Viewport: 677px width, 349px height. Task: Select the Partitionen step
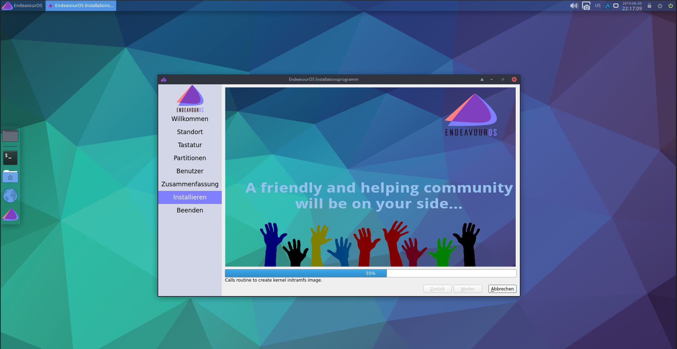click(x=190, y=158)
